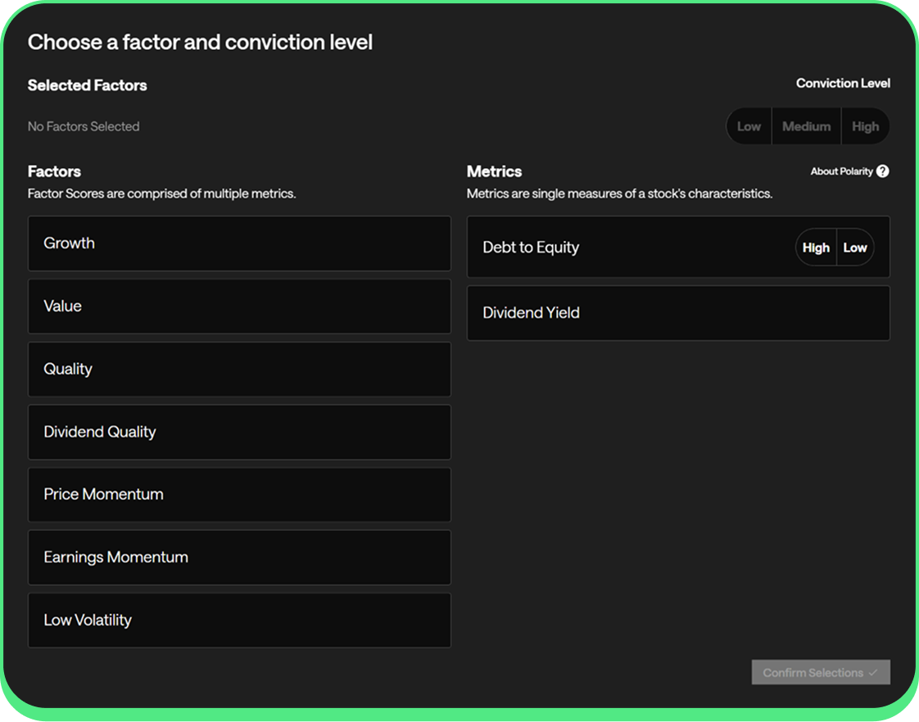Click the About Polarity link text
This screenshot has height=722, width=919.
[841, 171]
